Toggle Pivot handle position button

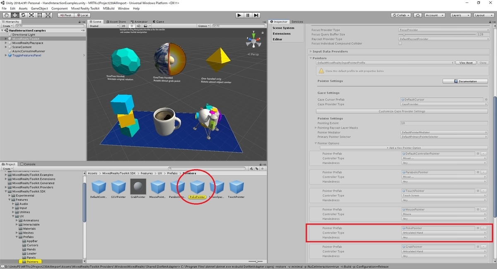pyautogui.click(x=65, y=15)
